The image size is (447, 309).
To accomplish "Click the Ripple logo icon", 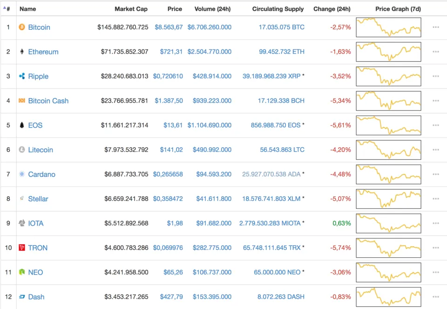I will pos(22,76).
